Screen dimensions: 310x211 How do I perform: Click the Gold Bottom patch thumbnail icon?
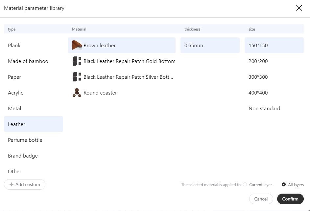[77, 61]
